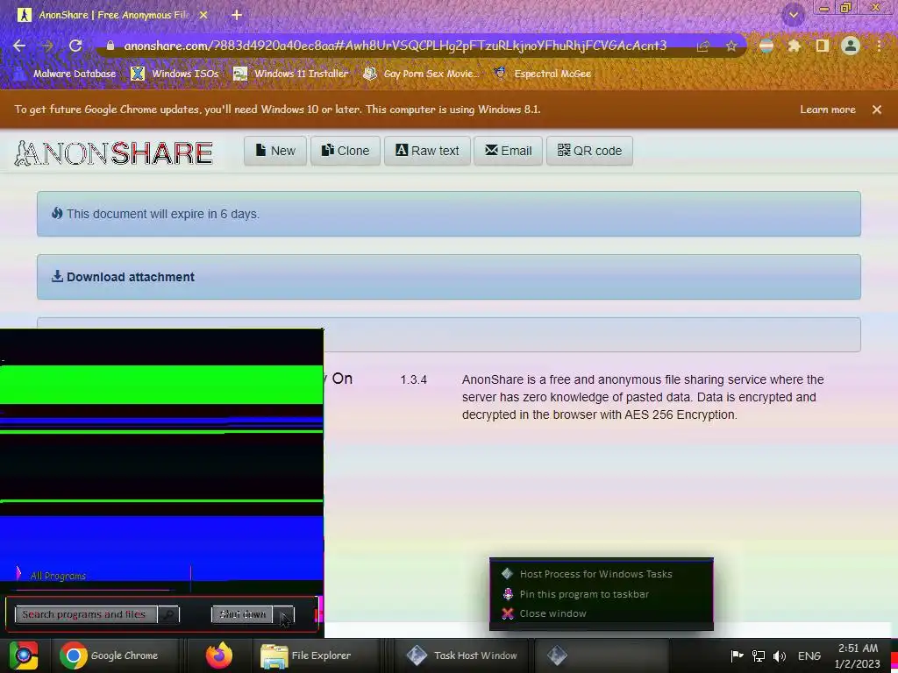This screenshot has width=898, height=673.
Task: Click the forward navigation arrow
Action: pos(47,46)
